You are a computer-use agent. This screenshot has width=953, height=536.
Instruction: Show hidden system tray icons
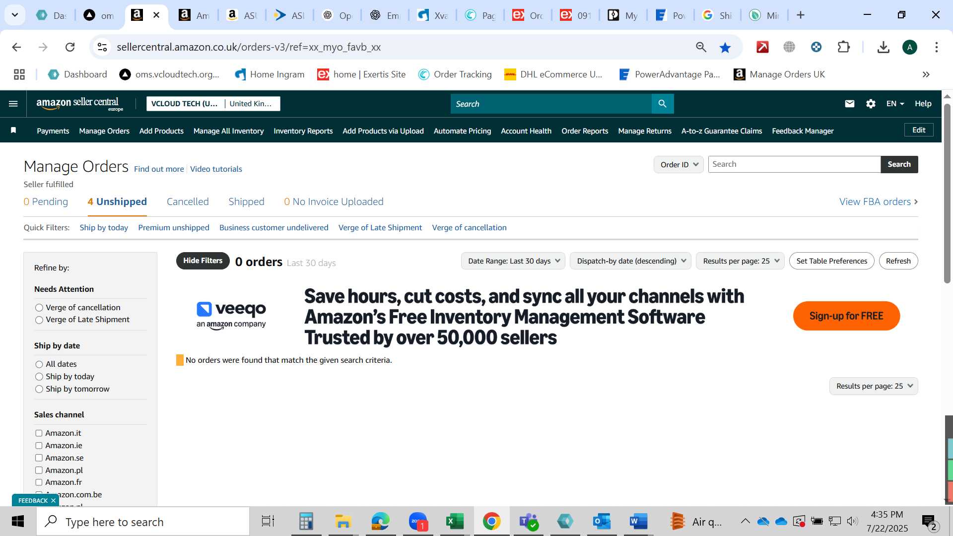[x=745, y=521]
